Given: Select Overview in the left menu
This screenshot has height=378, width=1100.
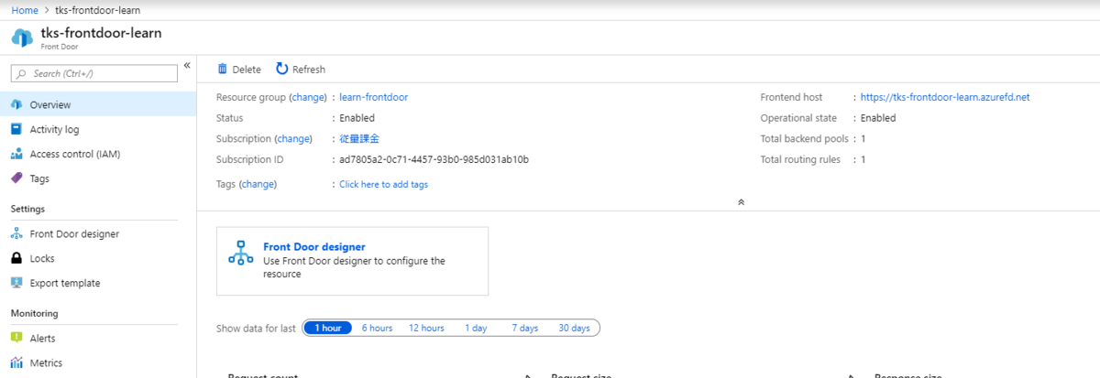Looking at the screenshot, I should [98, 104].
